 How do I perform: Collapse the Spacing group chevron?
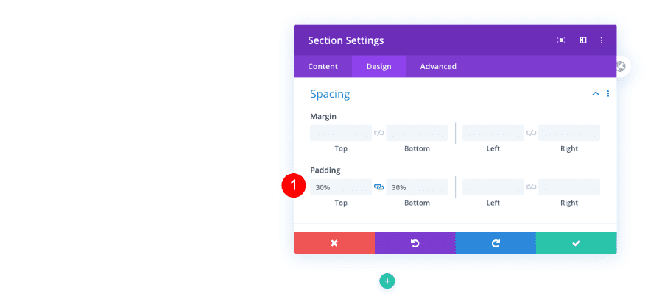(596, 94)
